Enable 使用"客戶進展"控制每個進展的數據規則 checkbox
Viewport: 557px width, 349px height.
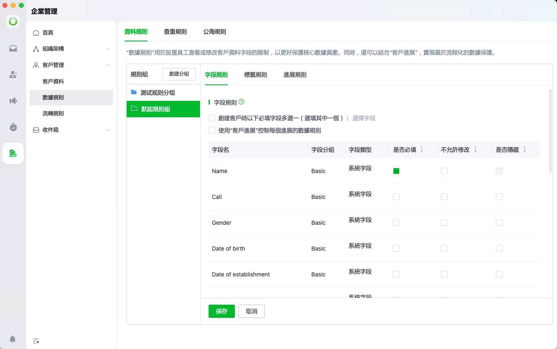212,130
